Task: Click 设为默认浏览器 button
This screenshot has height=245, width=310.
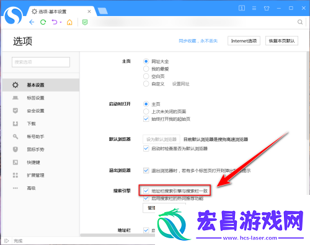Action: click(161, 139)
